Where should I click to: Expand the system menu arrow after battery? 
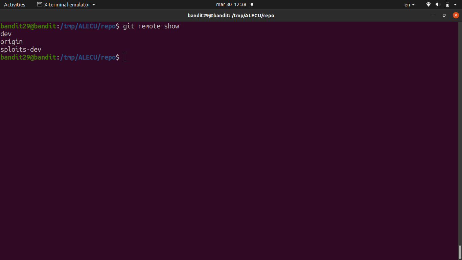point(455,5)
